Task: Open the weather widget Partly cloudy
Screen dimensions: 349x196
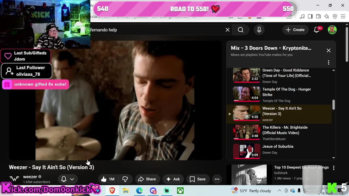Action: [251, 191]
